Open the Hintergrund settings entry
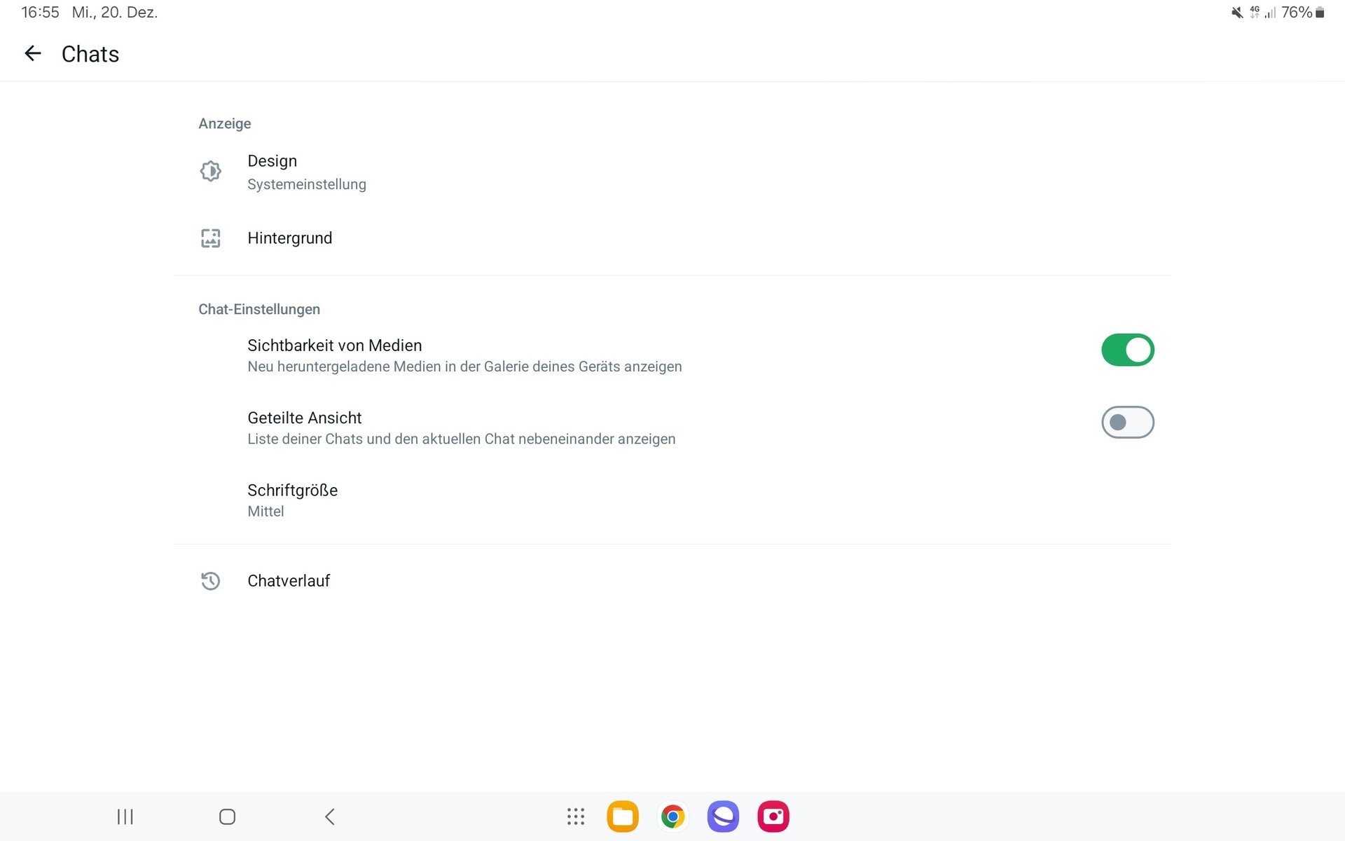1345x841 pixels. 289,238
